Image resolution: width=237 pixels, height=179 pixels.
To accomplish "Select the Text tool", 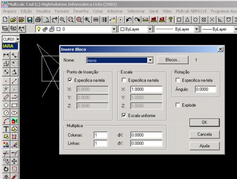I will [x=6, y=129].
